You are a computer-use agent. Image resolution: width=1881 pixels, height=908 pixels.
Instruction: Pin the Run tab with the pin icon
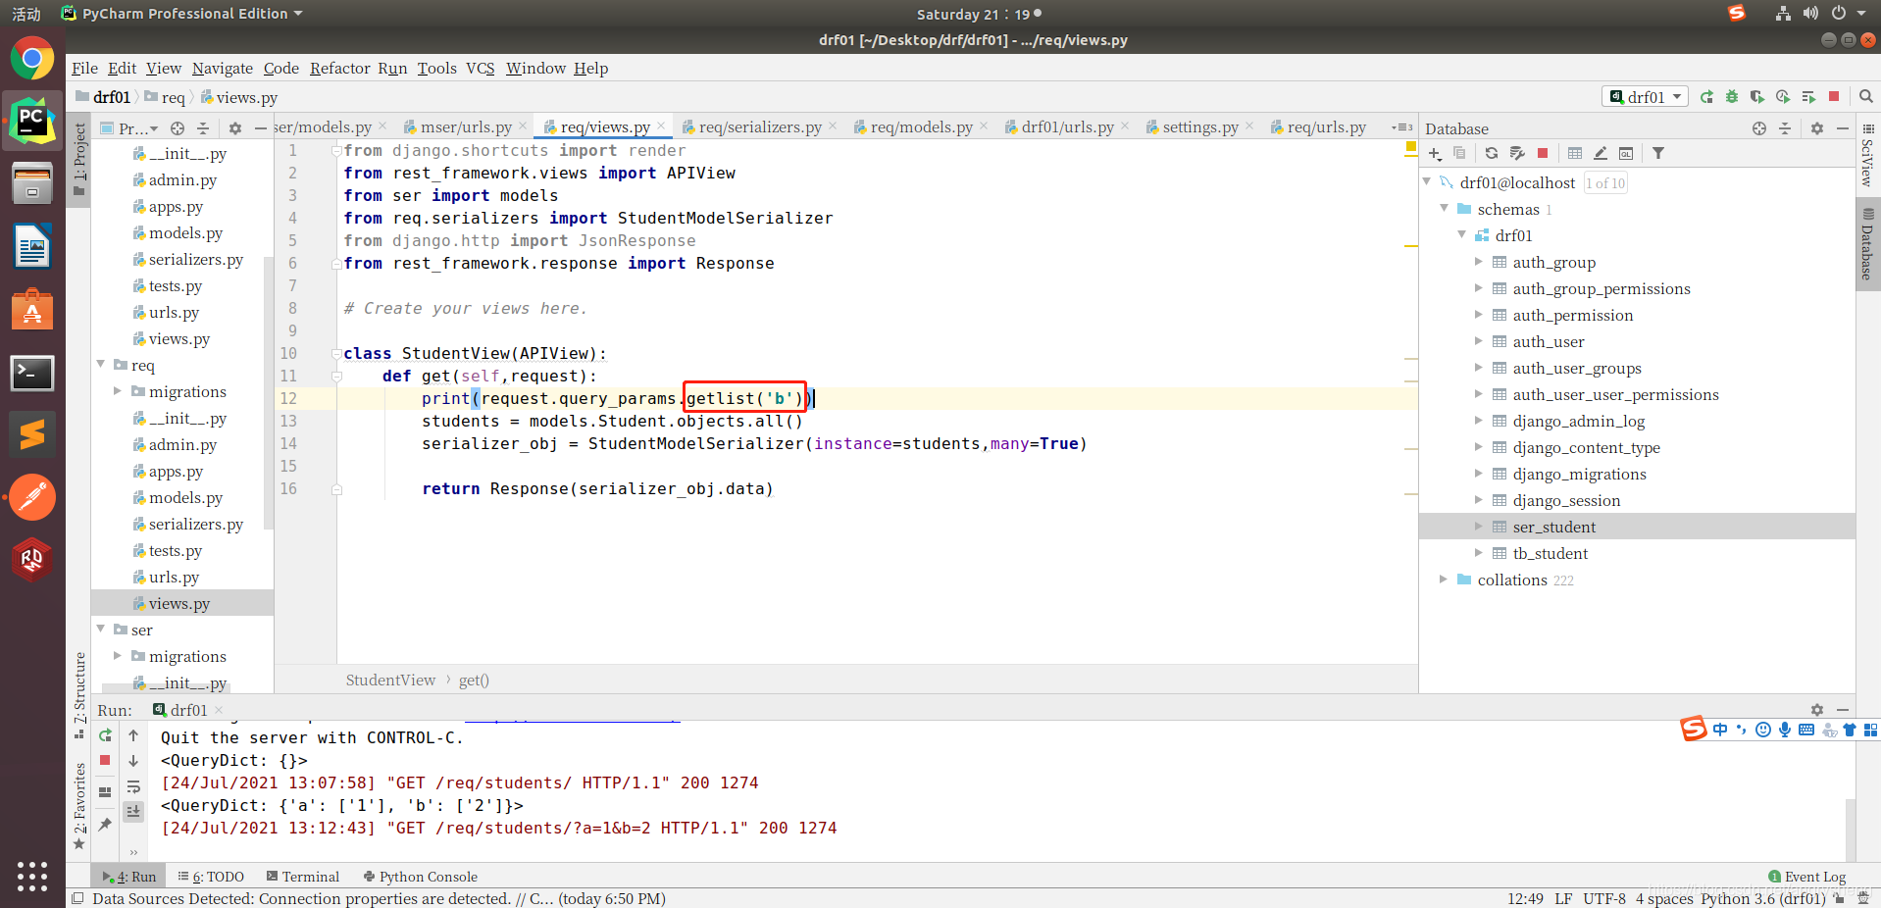[x=105, y=825]
